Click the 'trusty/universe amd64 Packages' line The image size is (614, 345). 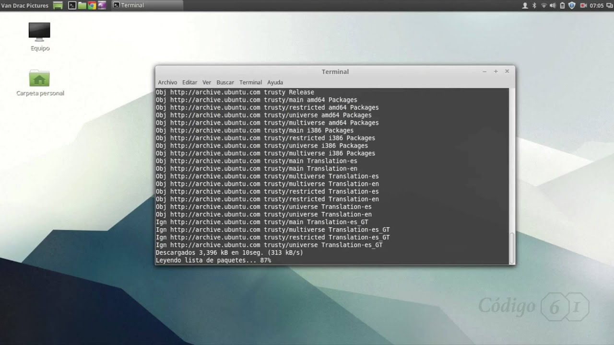(x=264, y=115)
